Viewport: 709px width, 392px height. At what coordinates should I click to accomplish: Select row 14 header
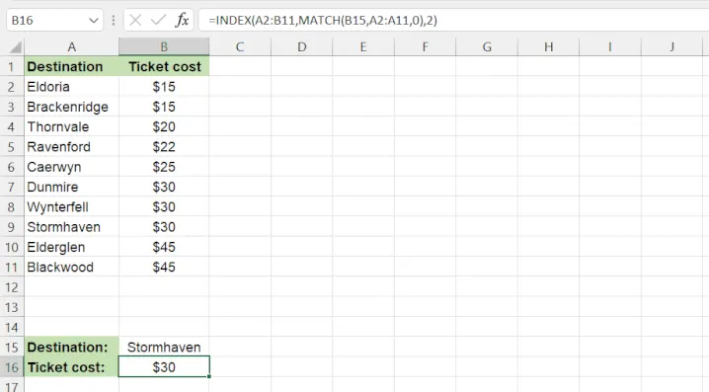click(x=12, y=328)
